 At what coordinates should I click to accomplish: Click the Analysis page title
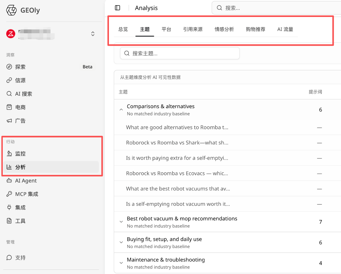pyautogui.click(x=146, y=8)
